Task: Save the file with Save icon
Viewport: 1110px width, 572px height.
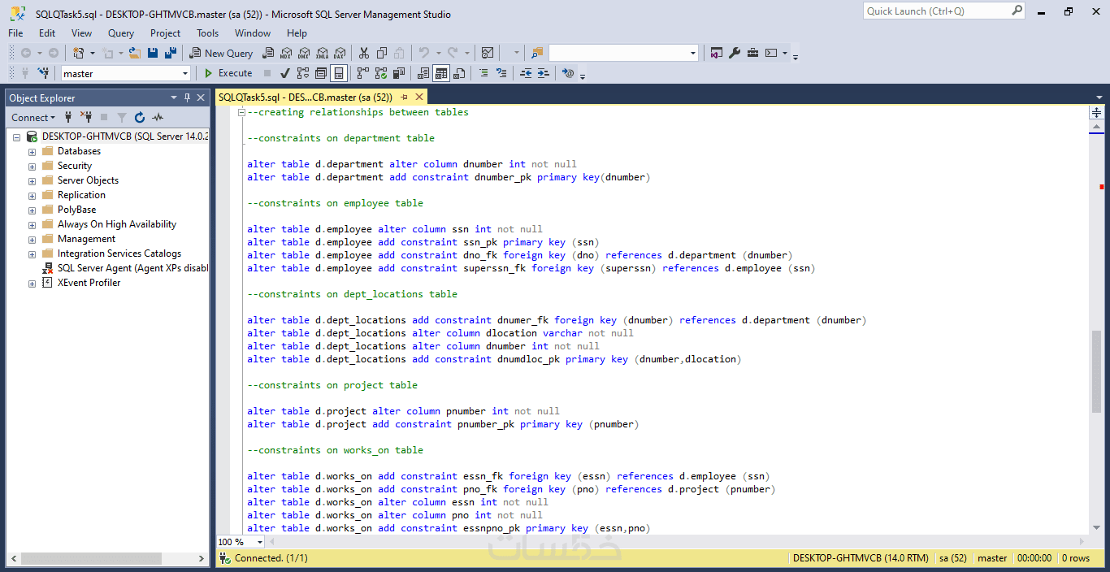Action: click(x=153, y=53)
